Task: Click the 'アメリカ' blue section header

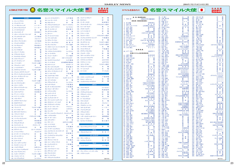Action: point(27,18)
